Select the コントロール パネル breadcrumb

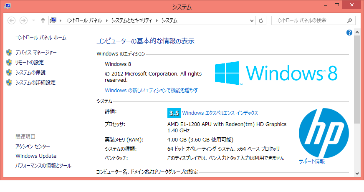tap(83, 20)
